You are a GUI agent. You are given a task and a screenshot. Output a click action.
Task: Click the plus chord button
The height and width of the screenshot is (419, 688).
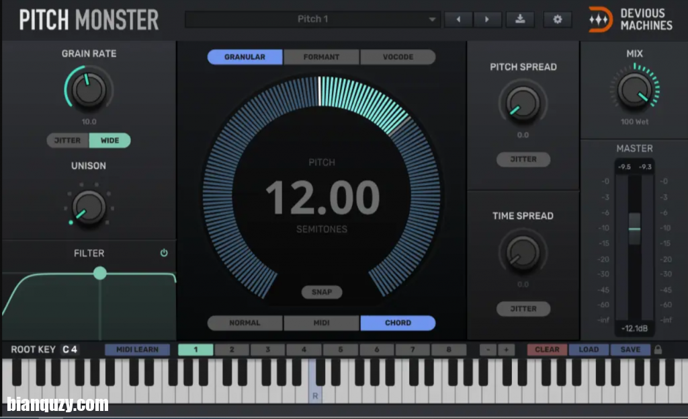tap(506, 350)
